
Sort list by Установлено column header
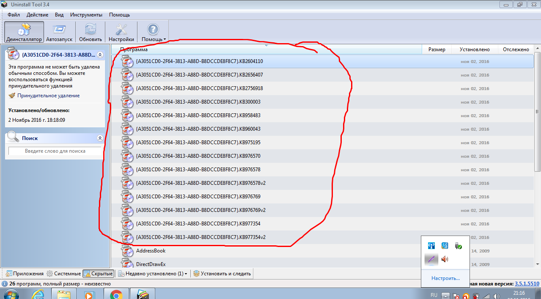click(x=475, y=49)
